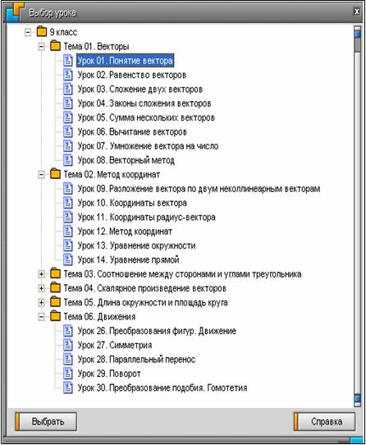Select 'Урок 11. Координаты радиус-вектора'
The width and height of the screenshot is (366, 445).
click(x=147, y=217)
